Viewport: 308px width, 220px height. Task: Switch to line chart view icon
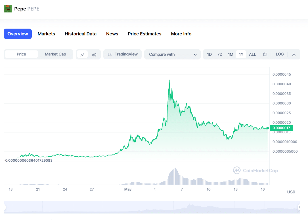(82, 54)
